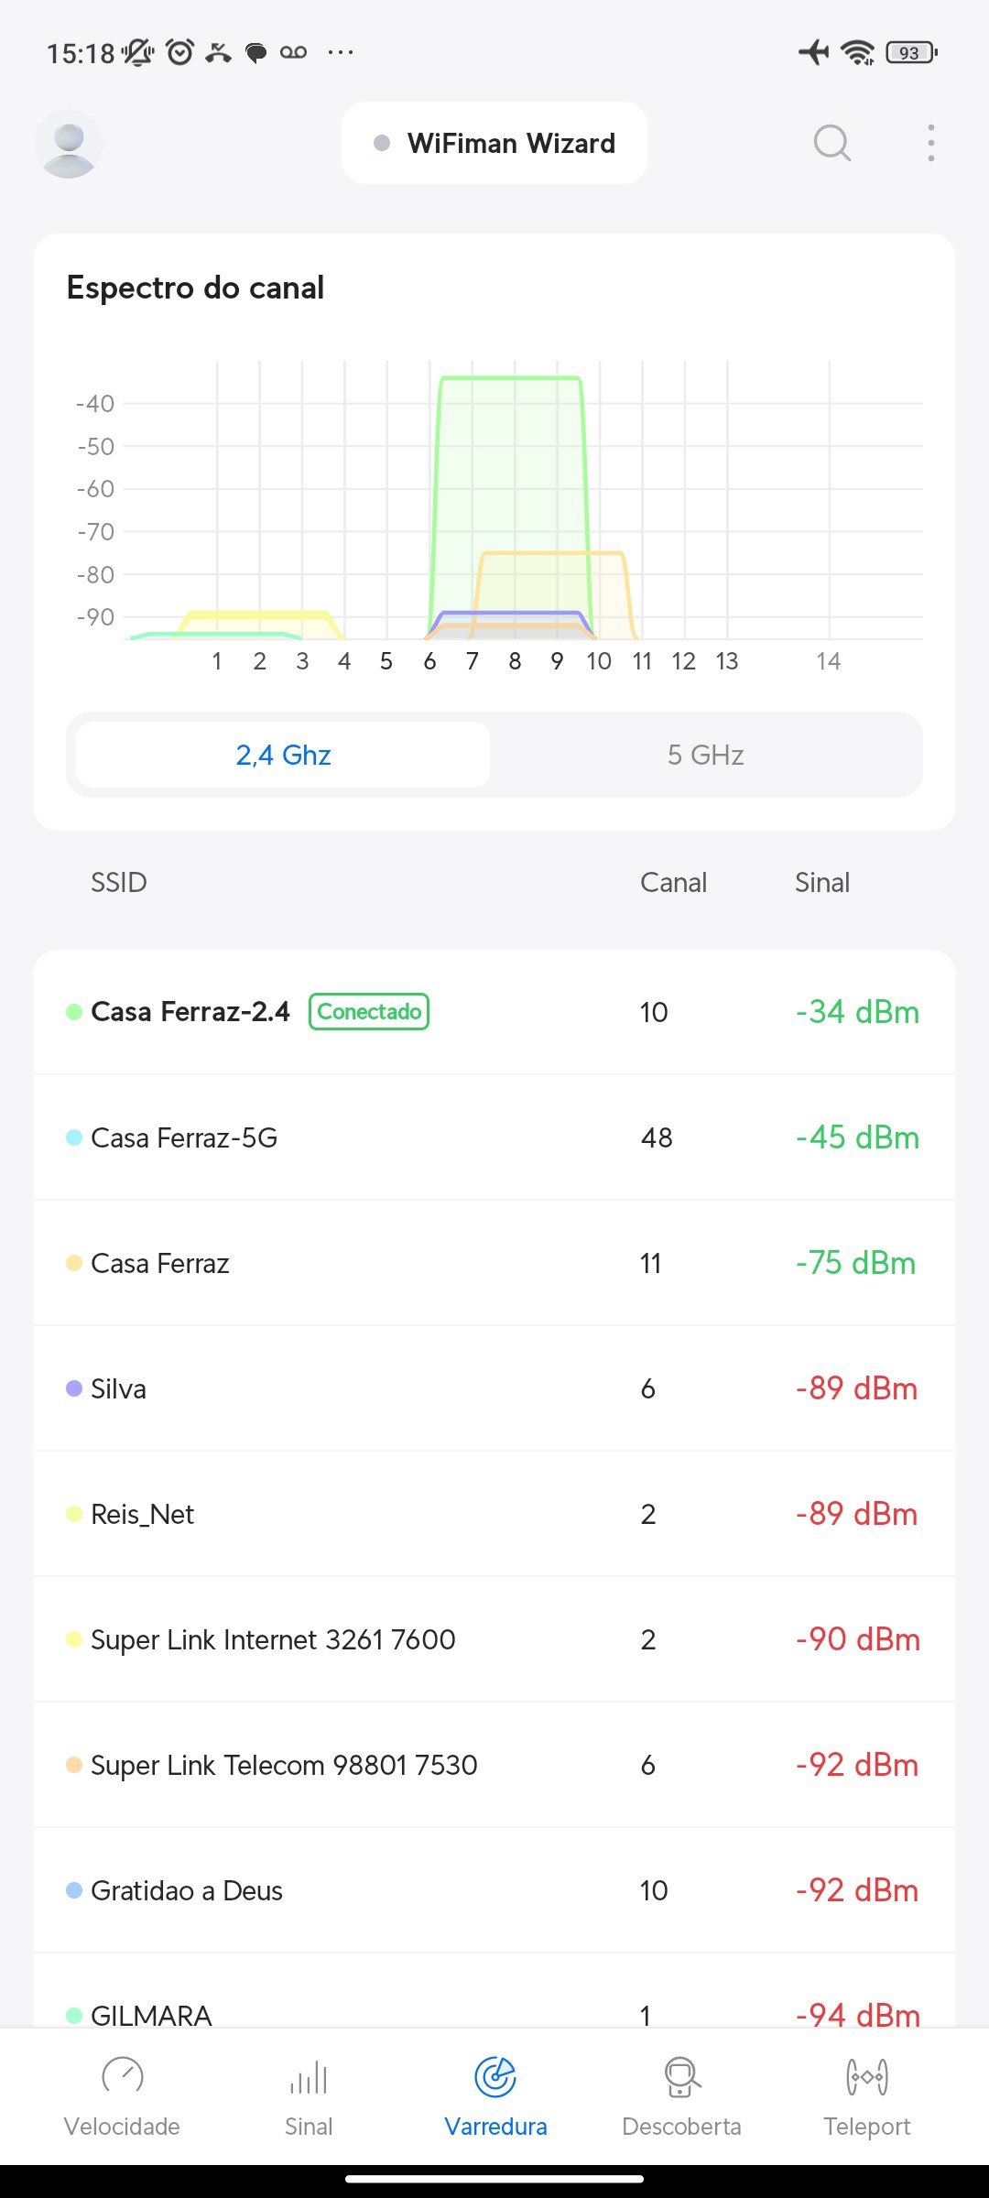Switch spectrum to 5 GHz band
Viewport: 989px width, 2198px height.
pos(705,755)
